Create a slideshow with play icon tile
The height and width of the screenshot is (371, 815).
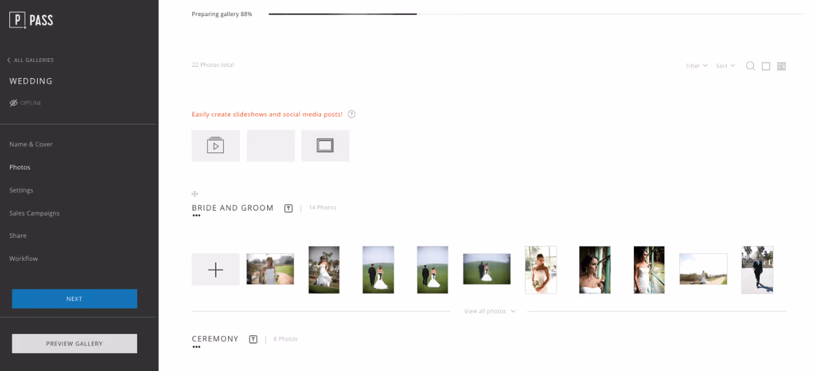click(x=216, y=146)
